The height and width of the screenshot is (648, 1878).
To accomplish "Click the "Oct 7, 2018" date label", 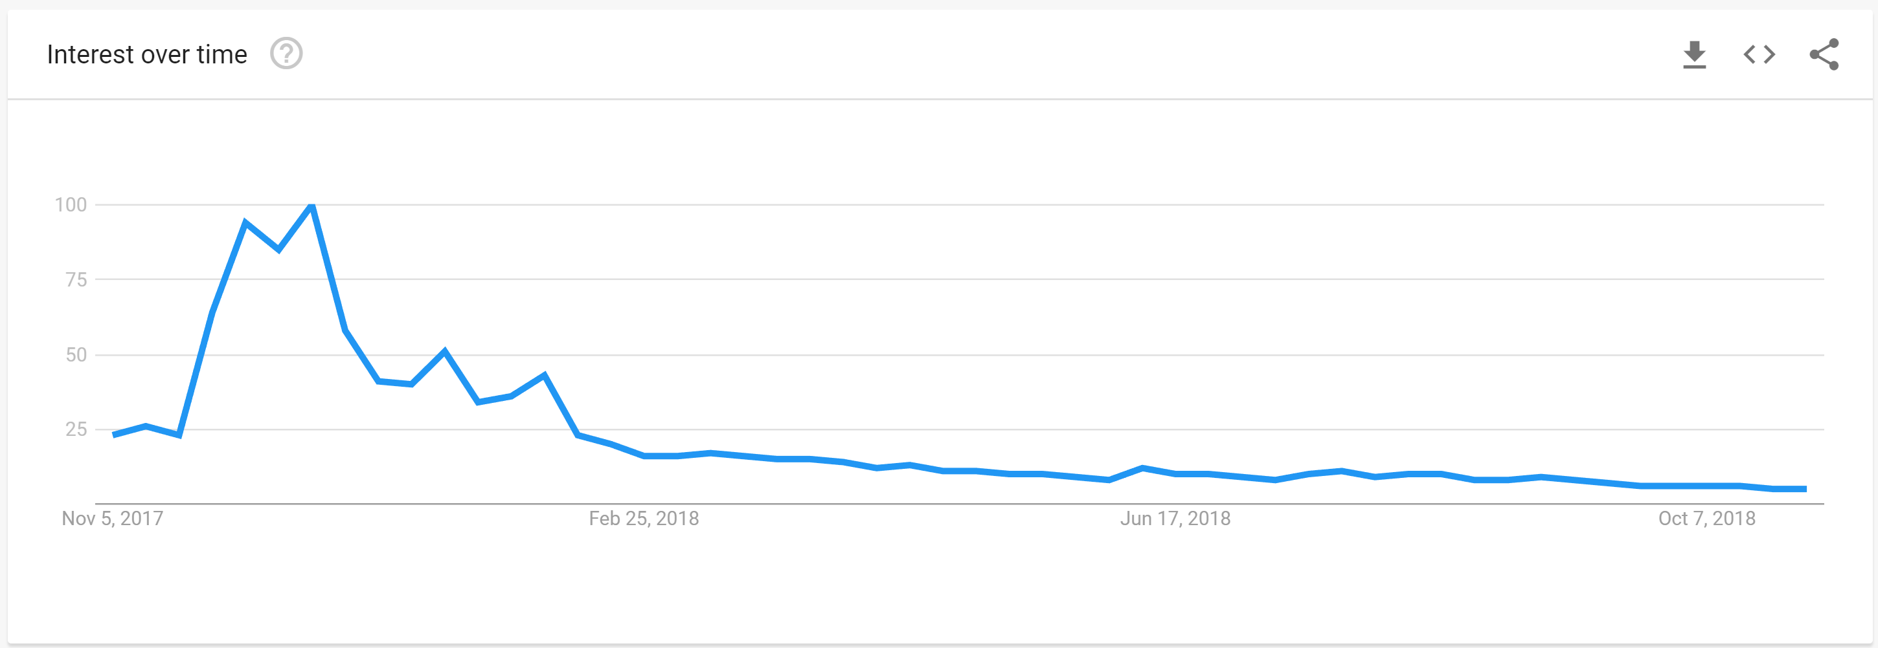I will coord(1706,519).
